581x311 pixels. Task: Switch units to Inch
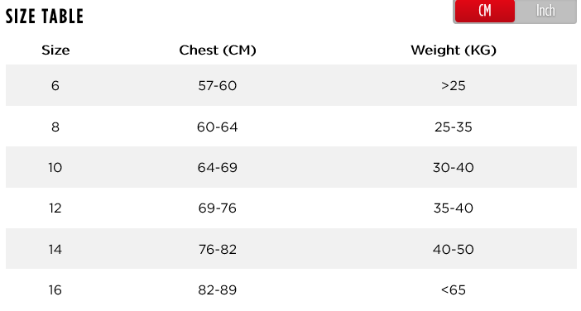pyautogui.click(x=545, y=11)
